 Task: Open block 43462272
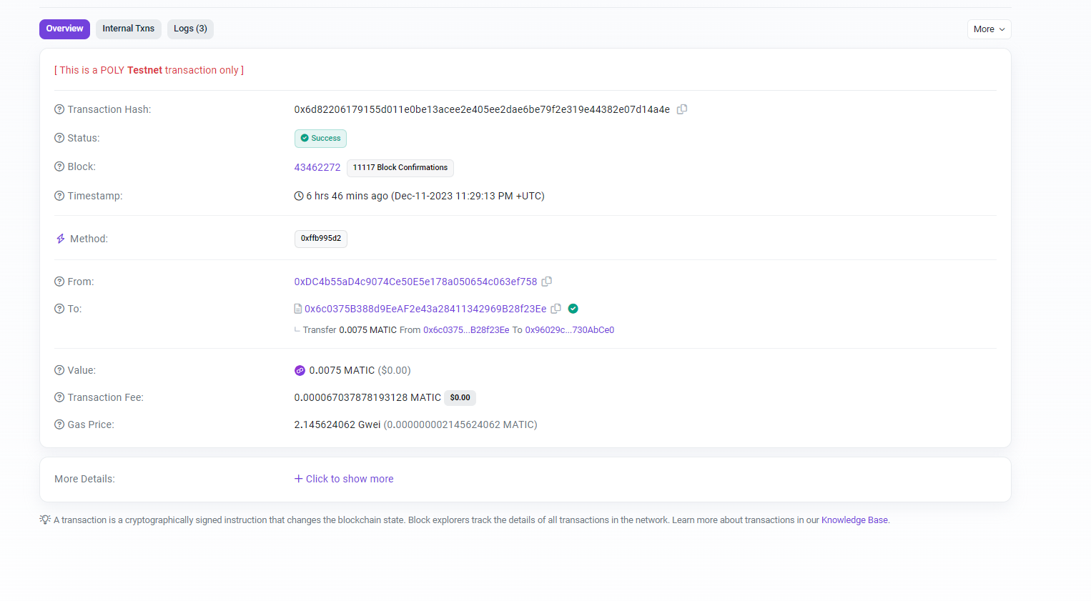tap(317, 167)
